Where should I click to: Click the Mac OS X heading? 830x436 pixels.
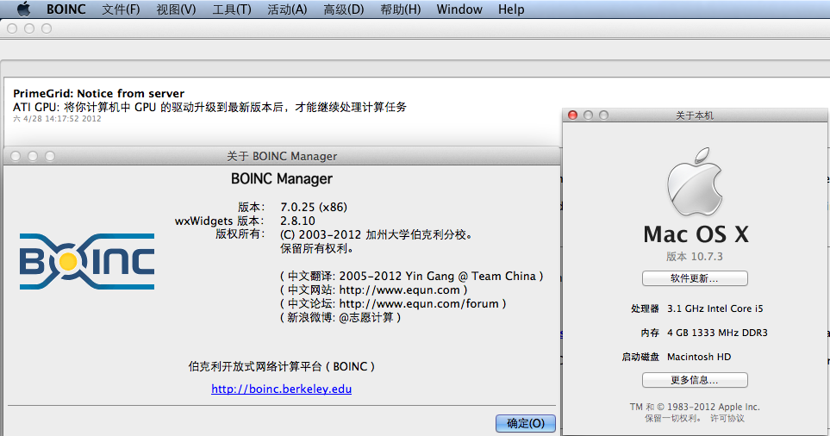696,234
